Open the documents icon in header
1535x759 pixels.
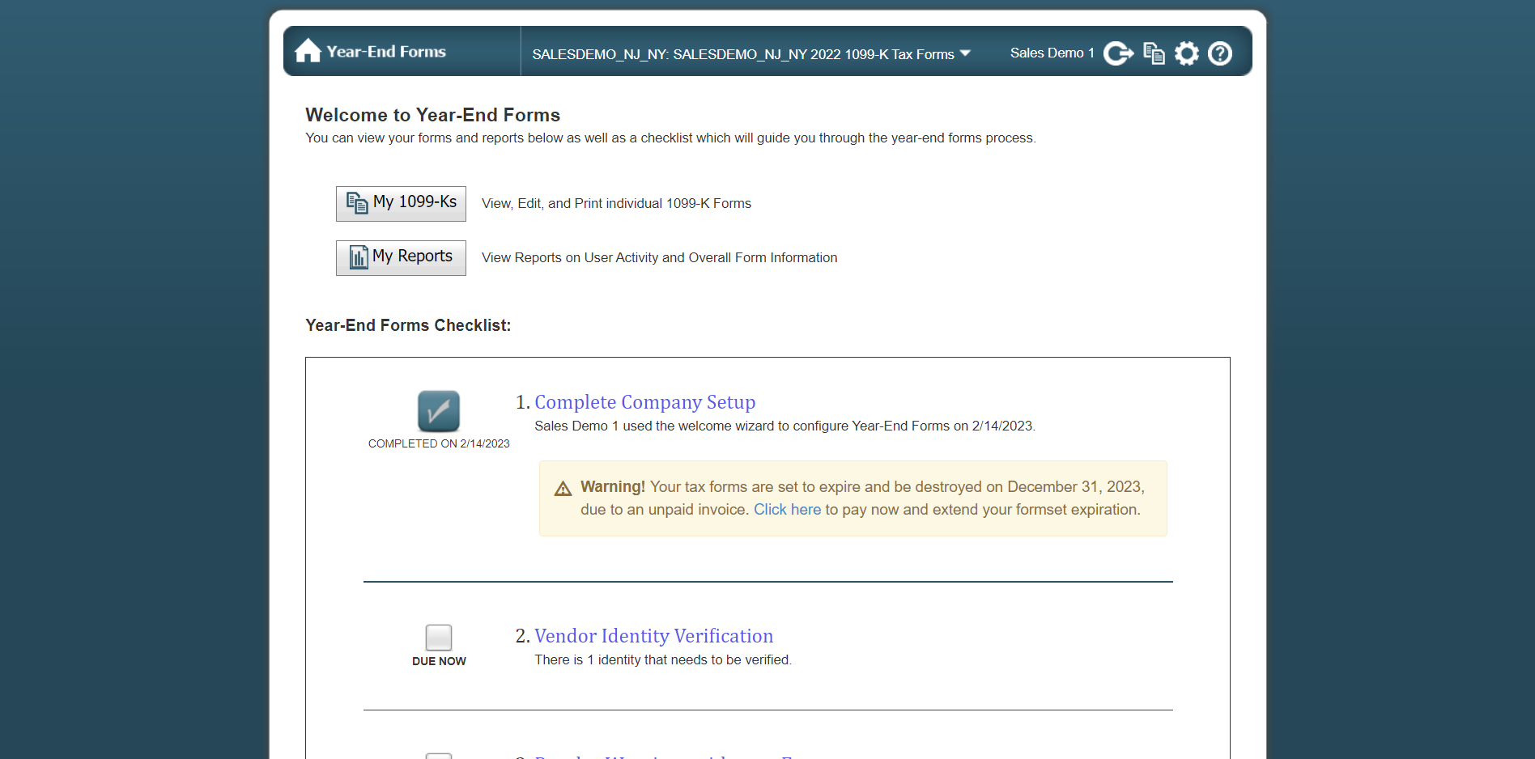coord(1154,53)
